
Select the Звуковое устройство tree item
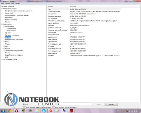pos(12,35)
